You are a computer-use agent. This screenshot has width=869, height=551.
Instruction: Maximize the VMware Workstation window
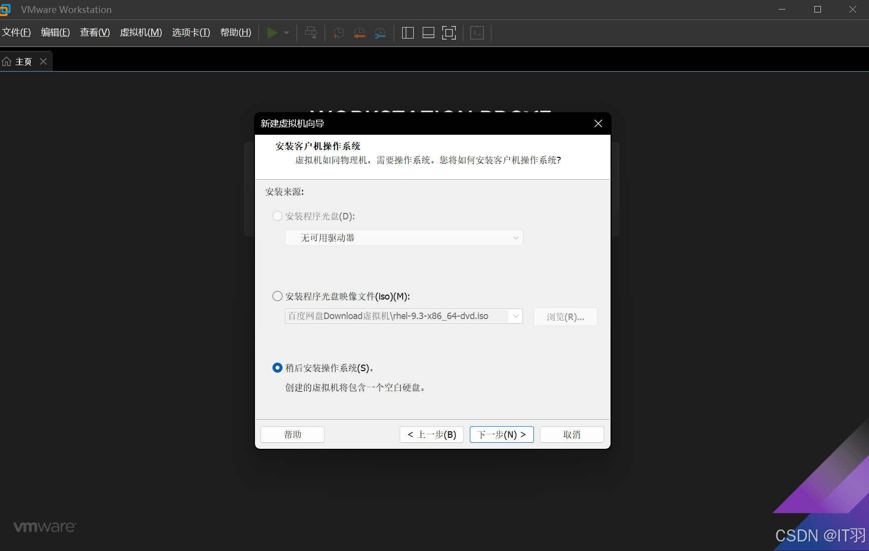(x=818, y=10)
